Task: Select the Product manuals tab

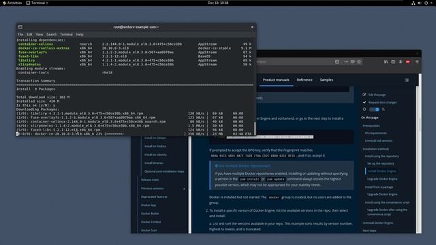Action: tap(276, 80)
